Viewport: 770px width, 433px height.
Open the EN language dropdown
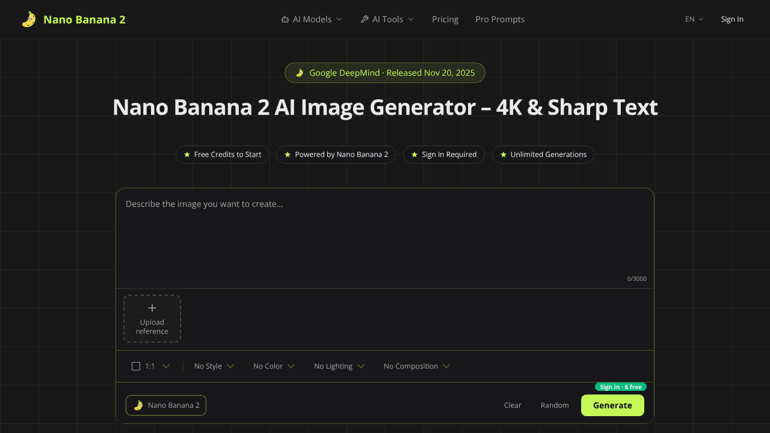click(x=694, y=19)
